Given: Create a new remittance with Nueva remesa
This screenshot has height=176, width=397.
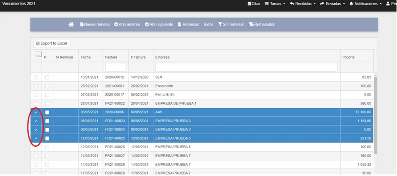Looking at the screenshot, I should pyautogui.click(x=95, y=25).
